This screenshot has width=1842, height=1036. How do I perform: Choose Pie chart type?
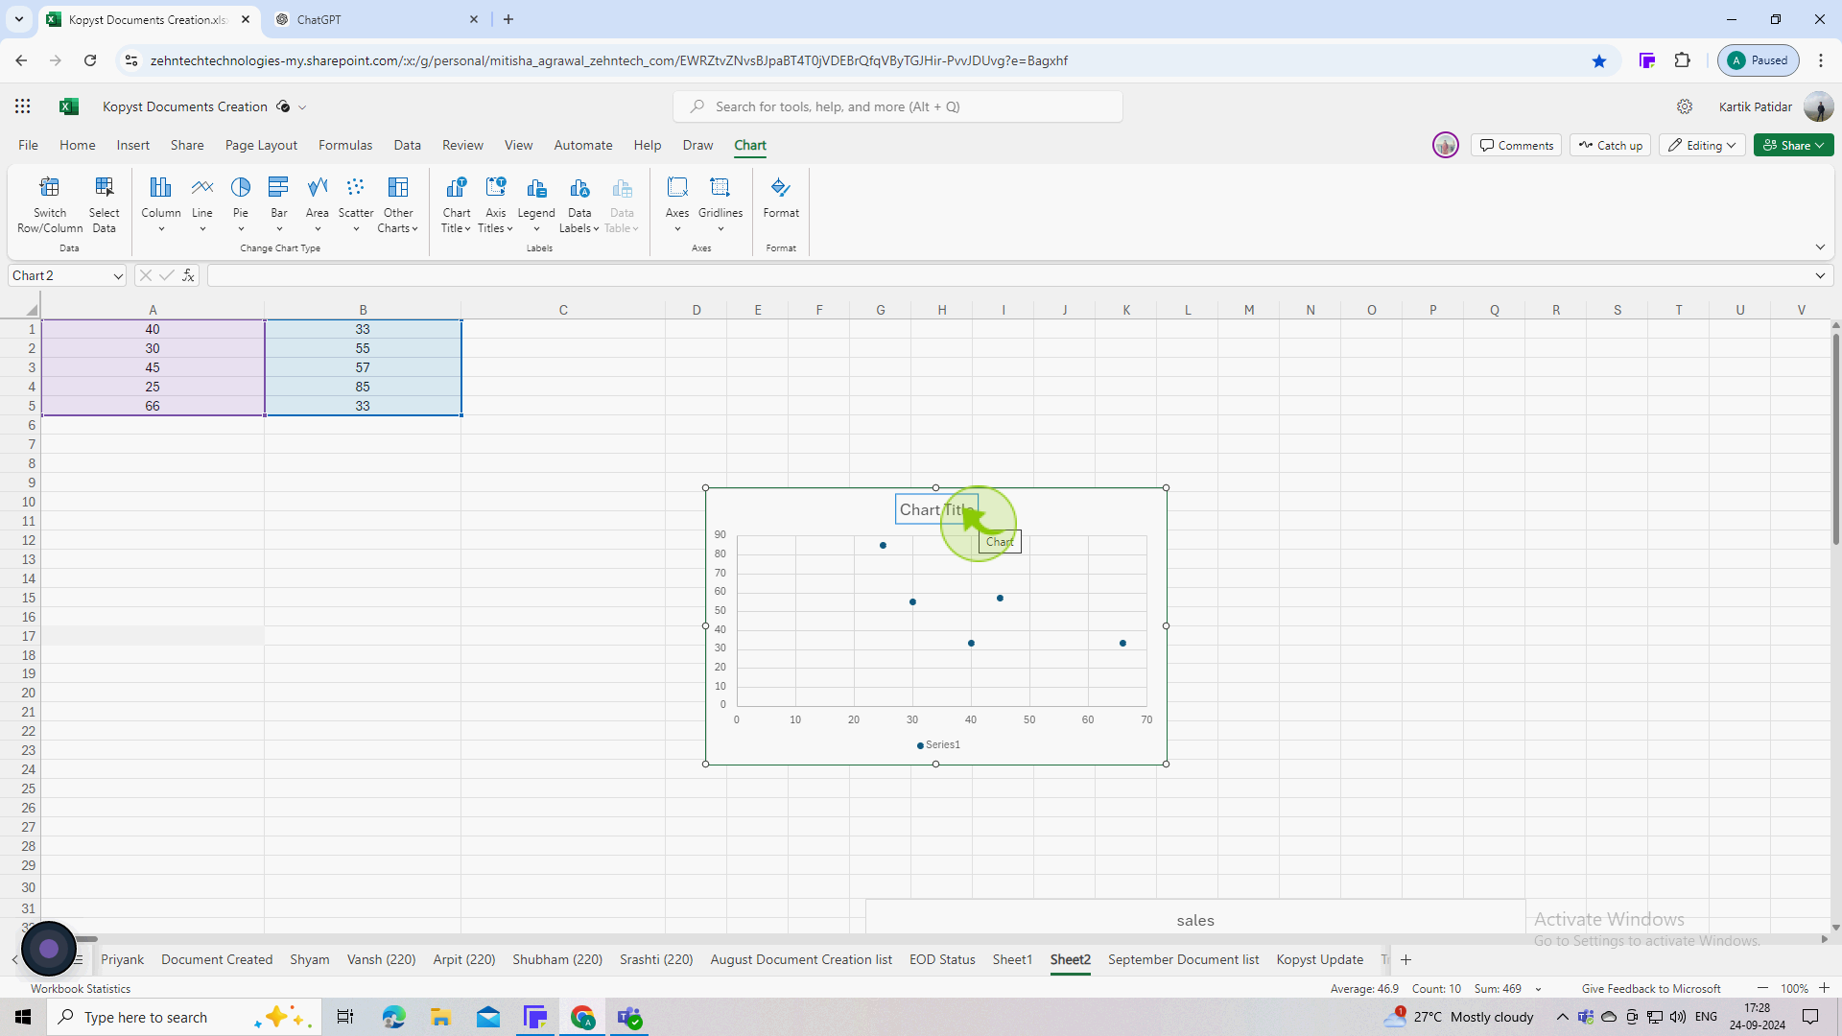click(241, 204)
